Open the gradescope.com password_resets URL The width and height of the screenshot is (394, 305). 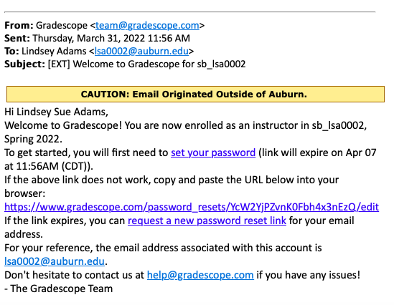[192, 207]
